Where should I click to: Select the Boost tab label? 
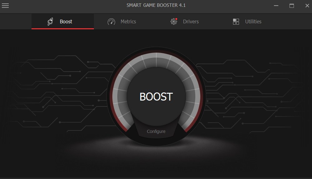click(66, 21)
